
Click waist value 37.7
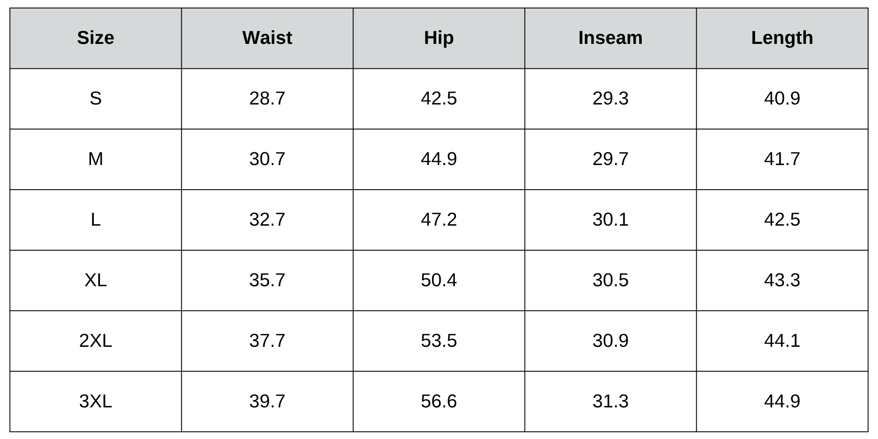point(267,341)
